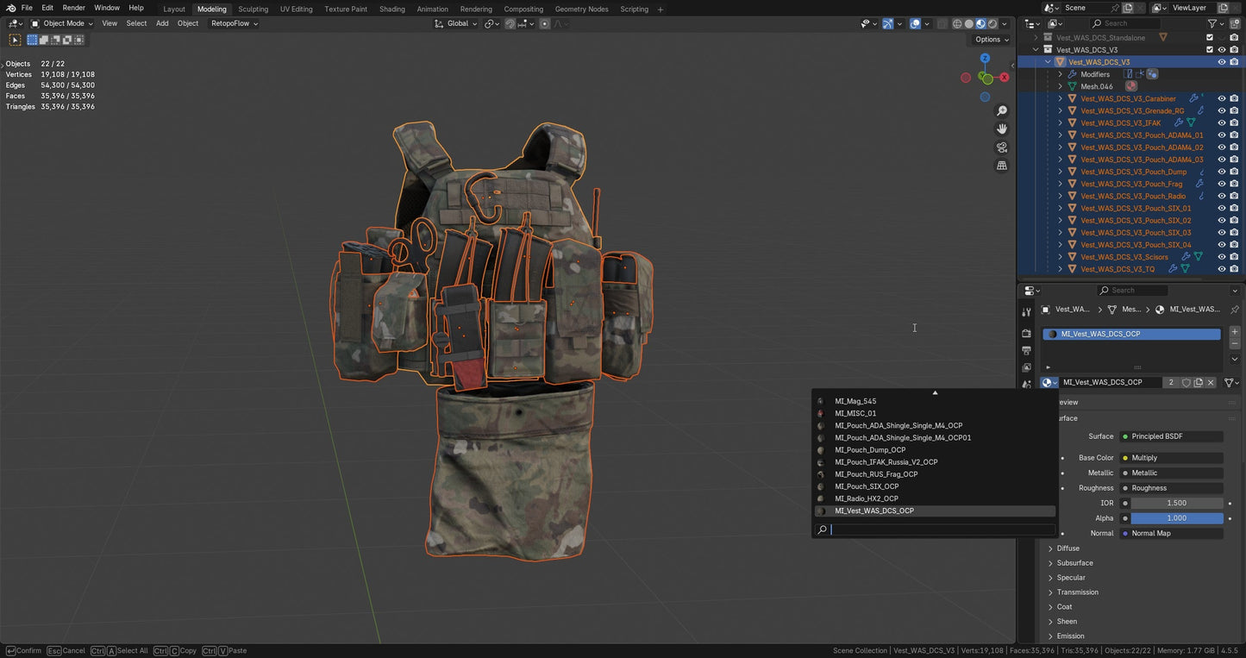Disable render visibility for Vest_WAS_DCS_V3_IFAK
This screenshot has height=658, width=1246.
(1235, 122)
